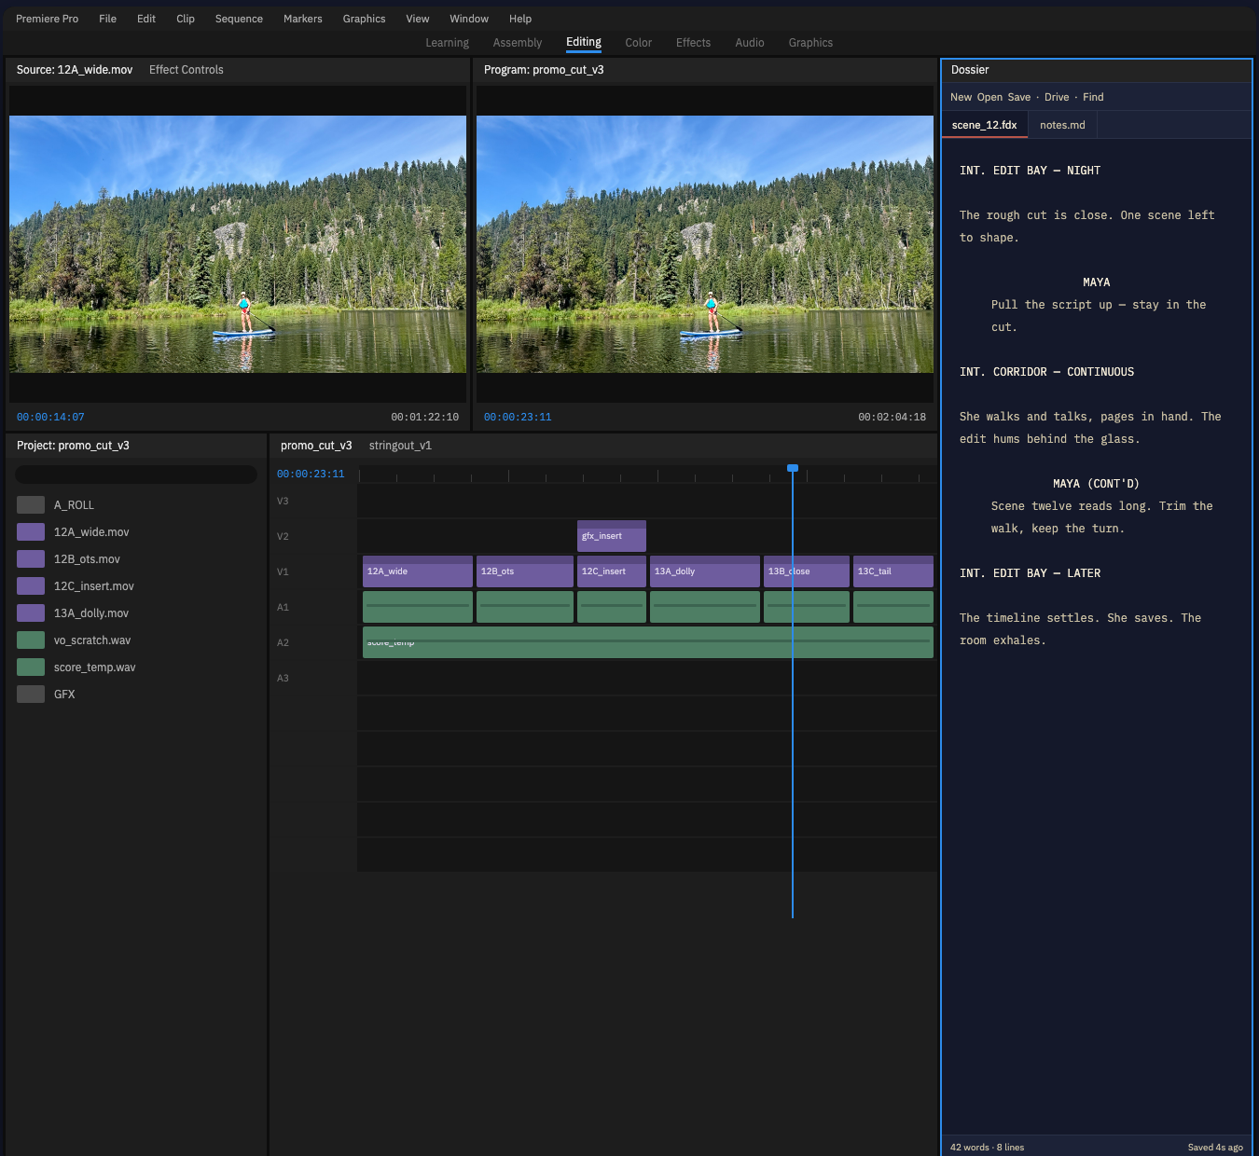This screenshot has height=1156, width=1259.
Task: Select the Program: promo_cut_v3 panel tab
Action: coord(544,70)
